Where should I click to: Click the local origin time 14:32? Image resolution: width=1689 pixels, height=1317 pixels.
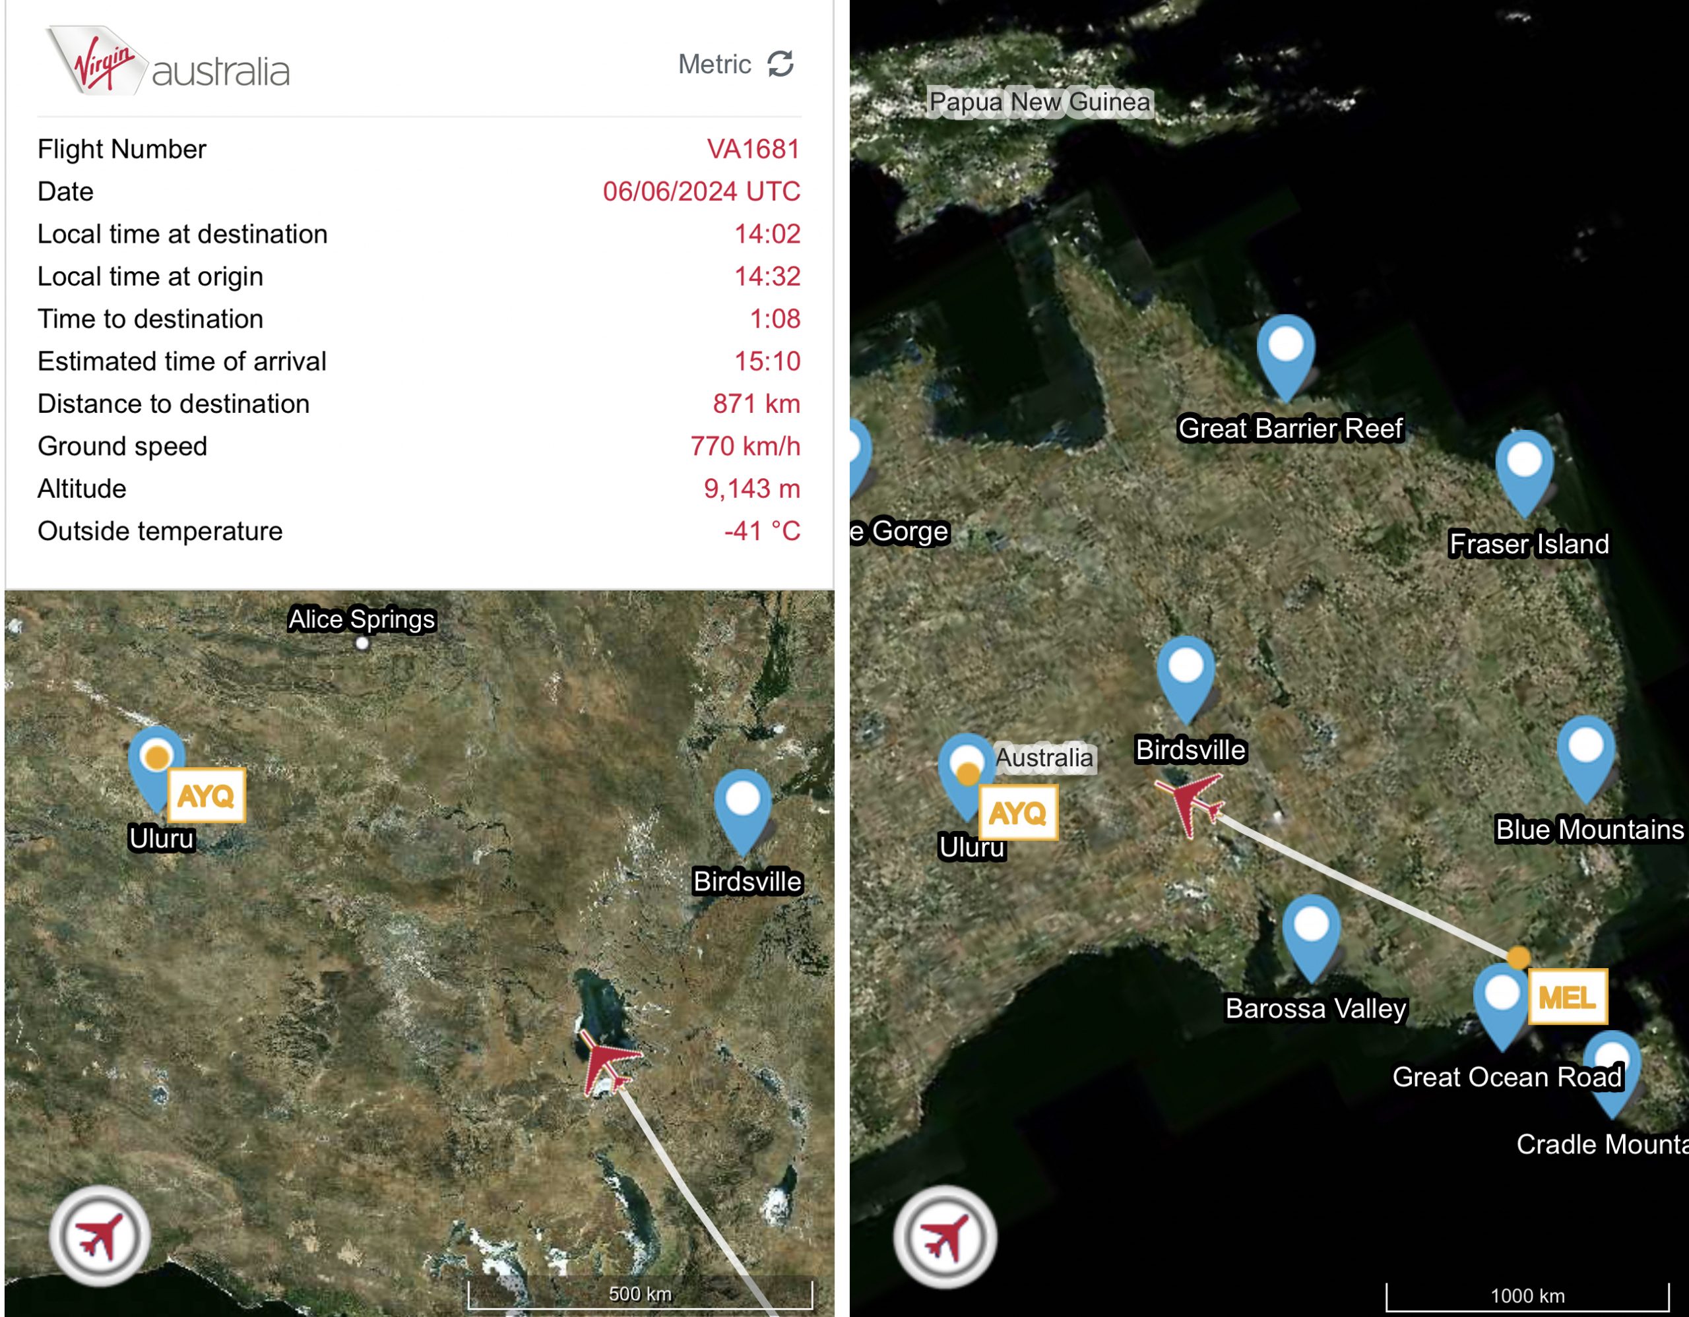point(767,277)
